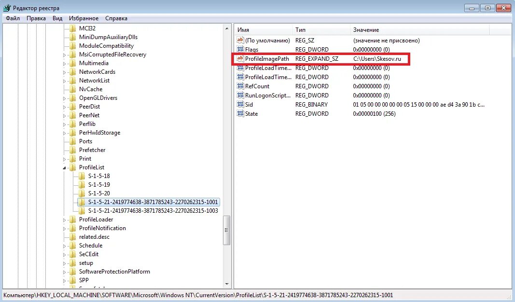Select the PeerNet key

click(x=89, y=115)
